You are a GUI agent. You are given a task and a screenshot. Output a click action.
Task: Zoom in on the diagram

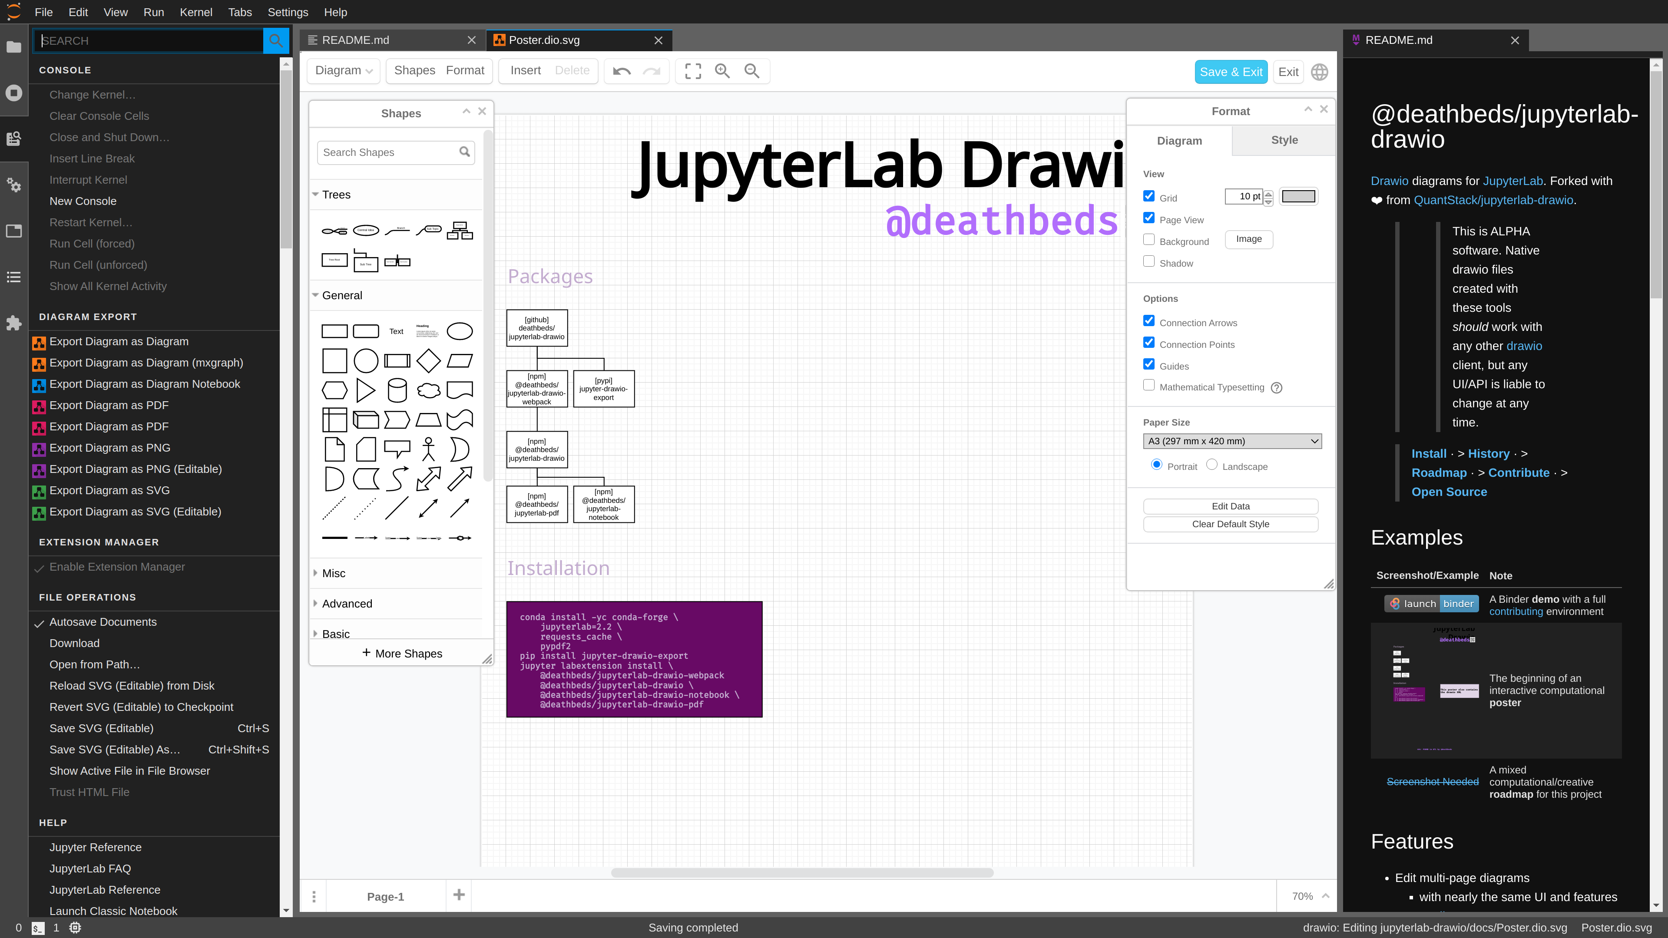click(x=722, y=70)
